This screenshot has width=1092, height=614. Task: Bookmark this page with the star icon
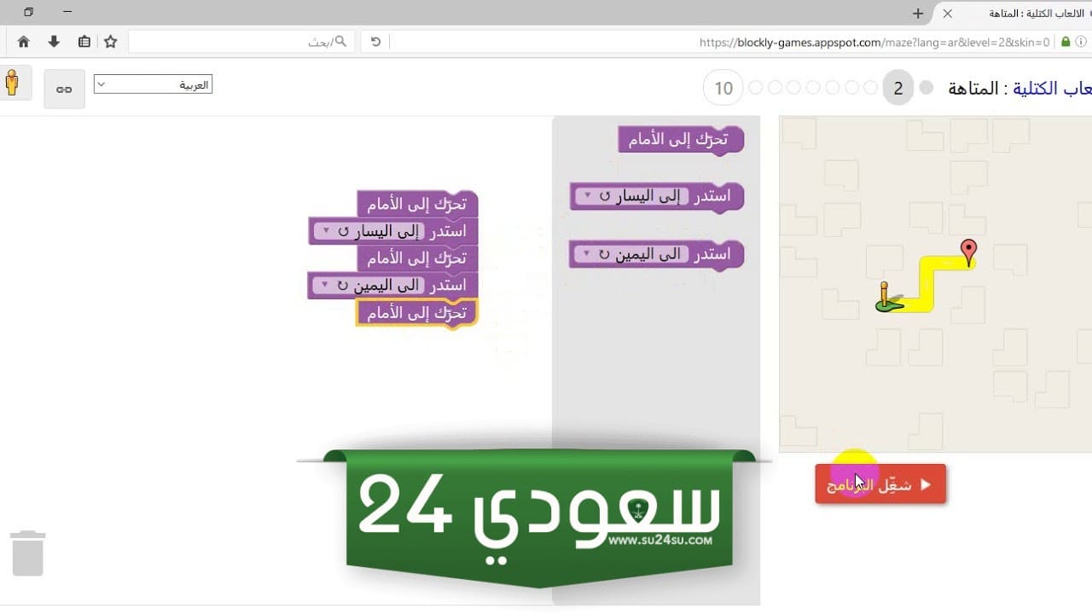(x=110, y=42)
